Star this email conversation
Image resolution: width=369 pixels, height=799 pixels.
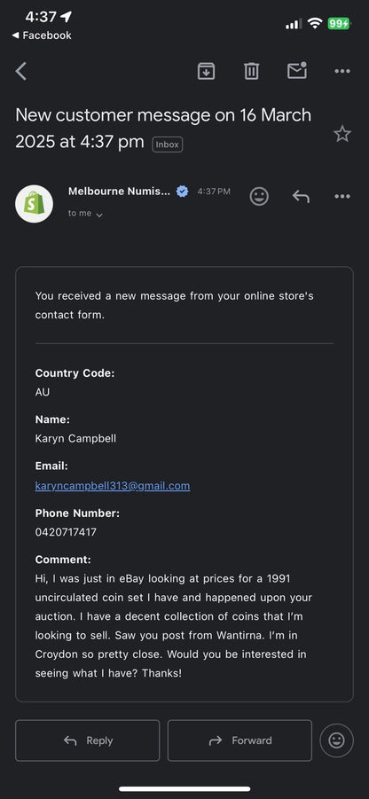(342, 134)
